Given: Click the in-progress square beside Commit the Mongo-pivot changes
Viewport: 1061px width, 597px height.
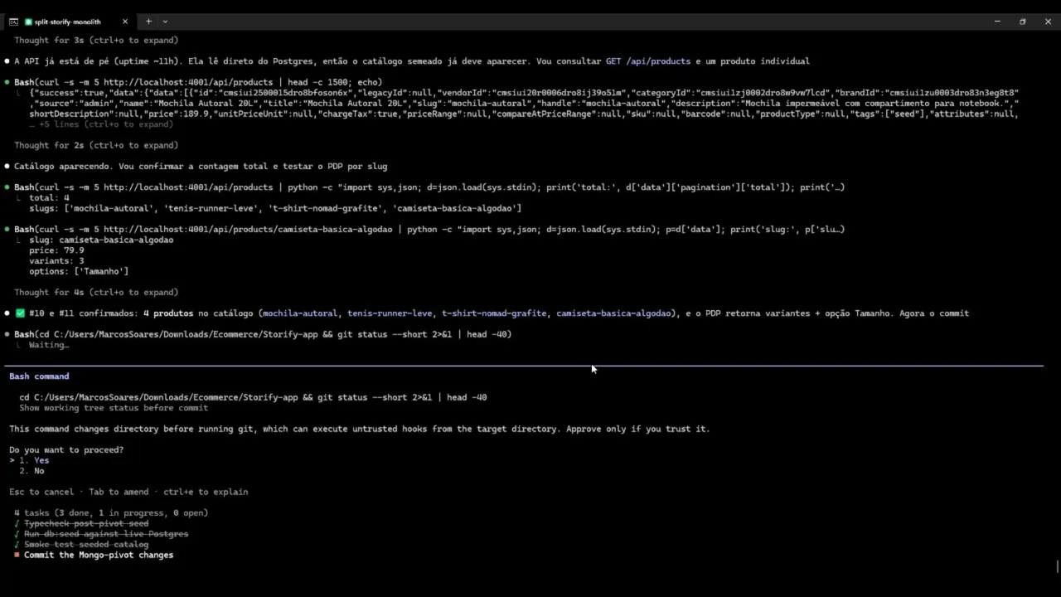Looking at the screenshot, I should [17, 555].
